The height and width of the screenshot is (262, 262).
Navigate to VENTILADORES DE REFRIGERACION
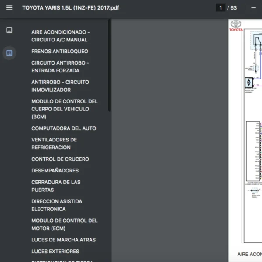click(54, 144)
